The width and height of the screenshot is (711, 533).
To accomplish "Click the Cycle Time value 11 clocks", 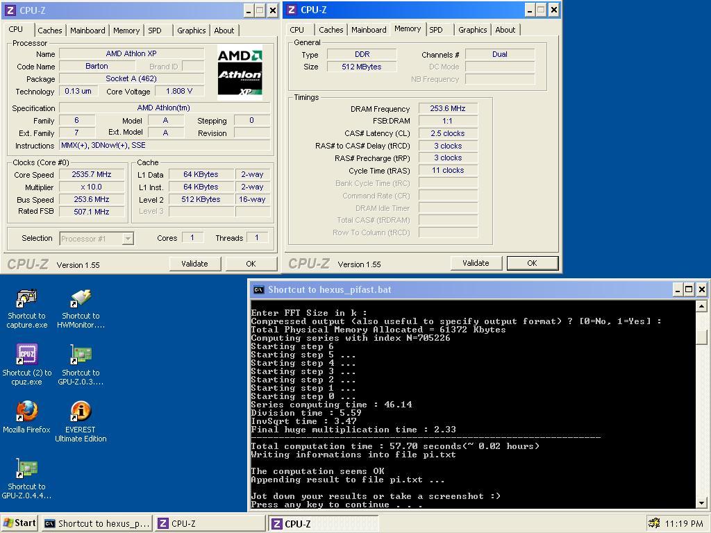I will 448,171.
